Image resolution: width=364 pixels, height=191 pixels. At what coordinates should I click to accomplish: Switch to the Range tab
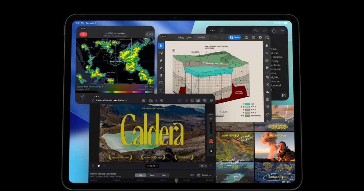point(152,175)
